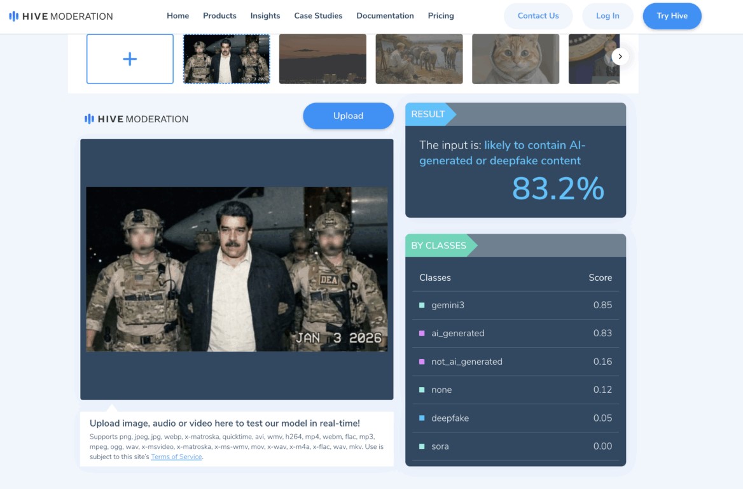The image size is (743, 489).
Task: Click the Log In button
Action: pyautogui.click(x=608, y=16)
